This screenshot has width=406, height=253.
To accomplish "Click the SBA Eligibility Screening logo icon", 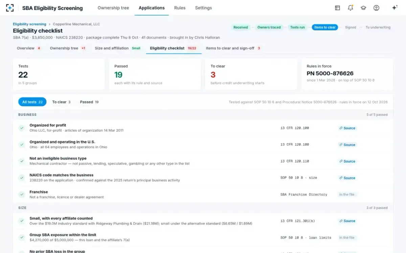I will click(10, 8).
